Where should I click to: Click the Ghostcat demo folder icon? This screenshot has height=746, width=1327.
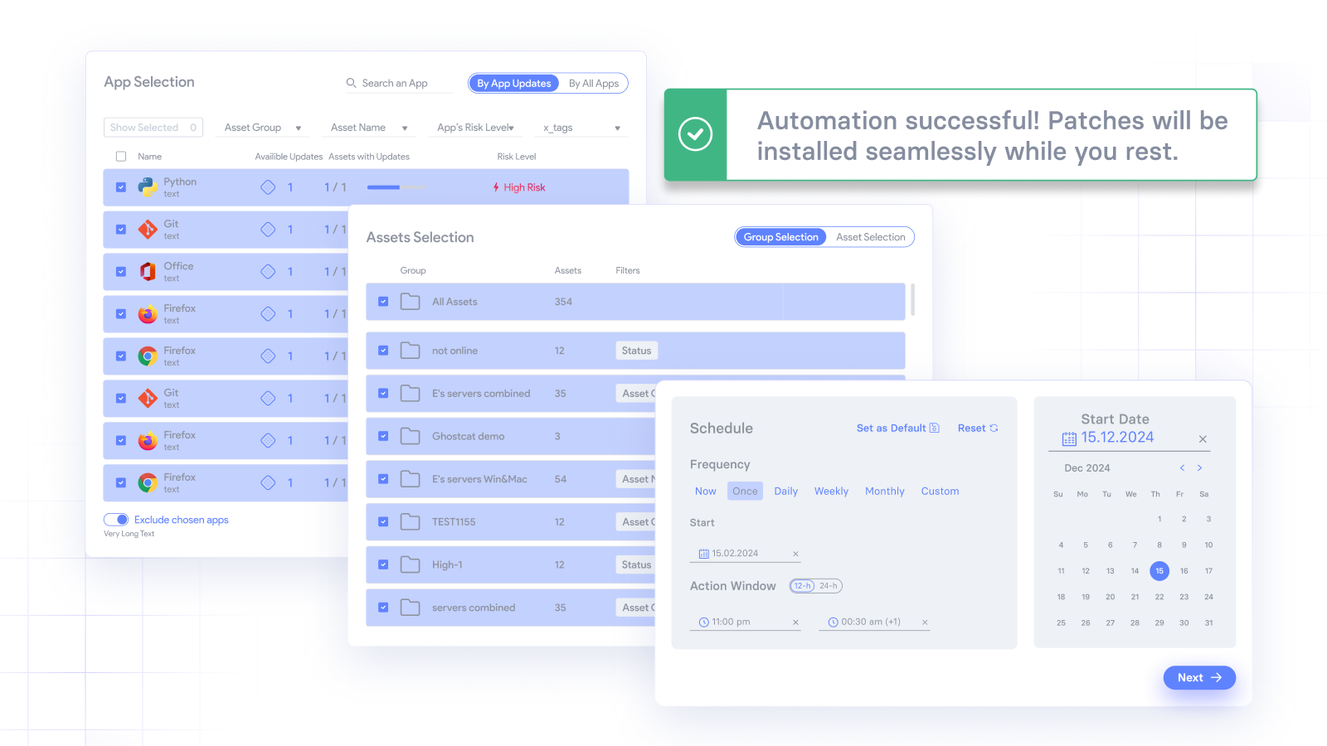(410, 436)
